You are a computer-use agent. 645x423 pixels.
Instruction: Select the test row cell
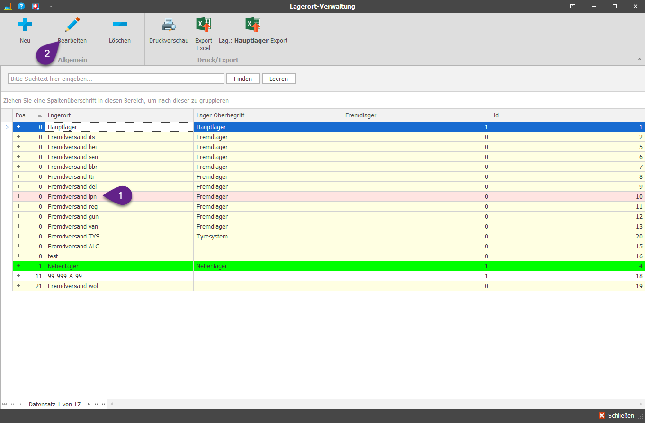[x=119, y=256]
